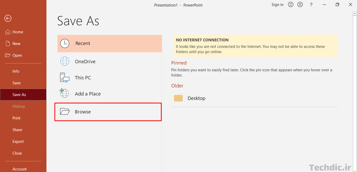Click Close in the backstage menu
The width and height of the screenshot is (357, 172).
[x=23, y=153]
